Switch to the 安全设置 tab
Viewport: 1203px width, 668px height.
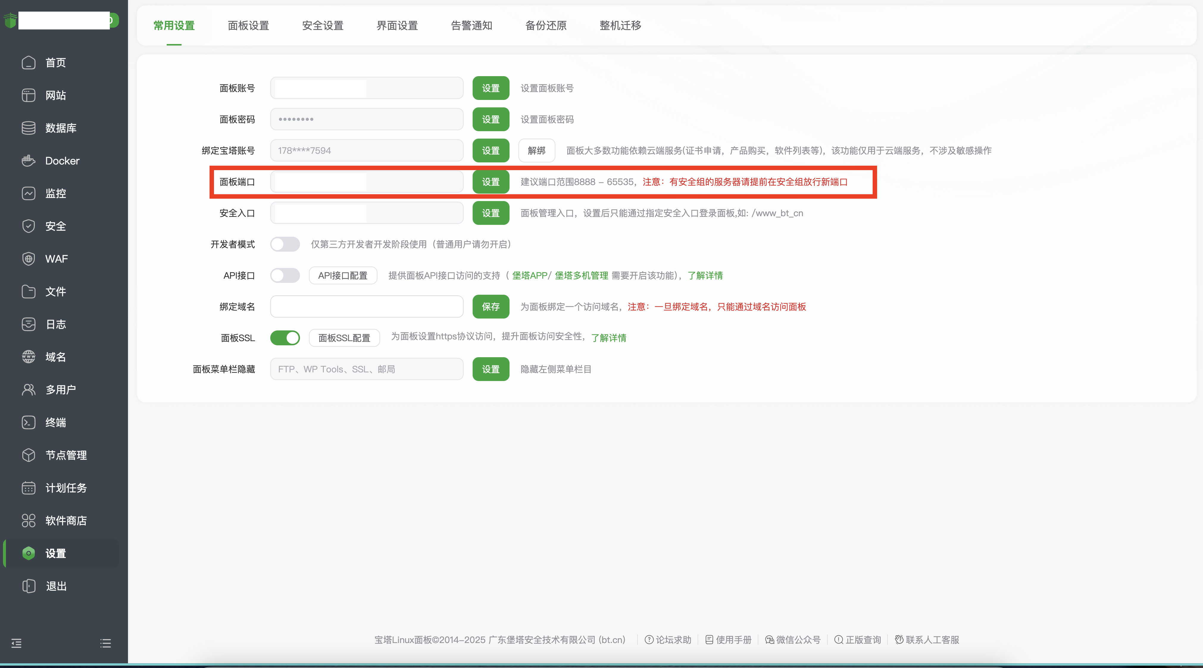point(323,26)
